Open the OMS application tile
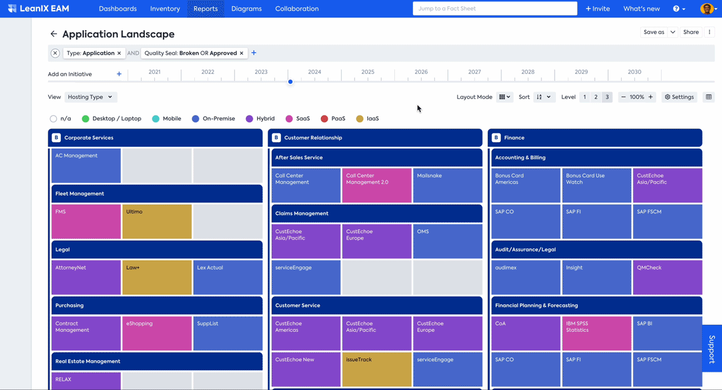This screenshot has height=390, width=722. (x=447, y=241)
